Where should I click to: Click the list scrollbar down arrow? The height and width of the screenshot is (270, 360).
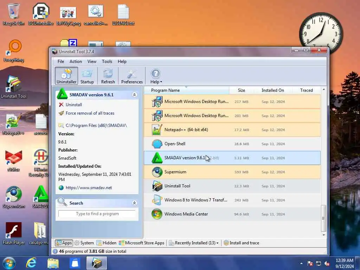tap(324, 235)
